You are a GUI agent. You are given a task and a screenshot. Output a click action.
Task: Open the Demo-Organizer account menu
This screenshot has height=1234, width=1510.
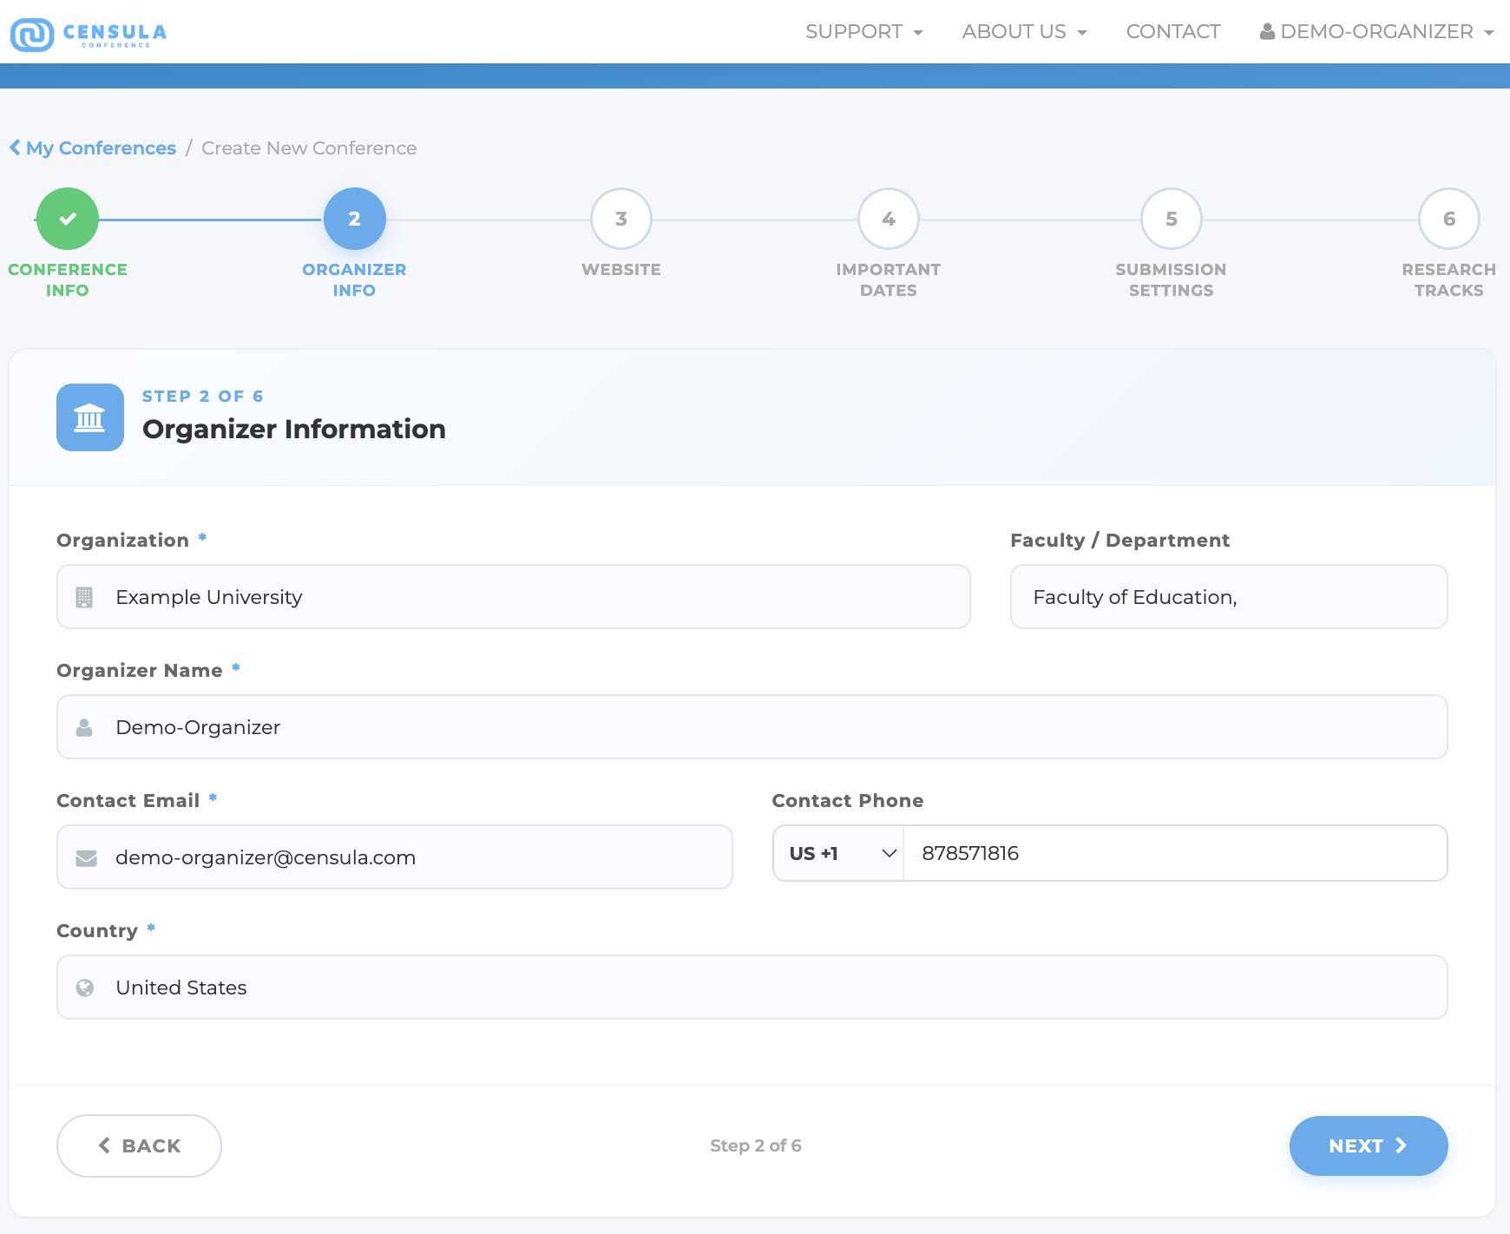(1376, 31)
